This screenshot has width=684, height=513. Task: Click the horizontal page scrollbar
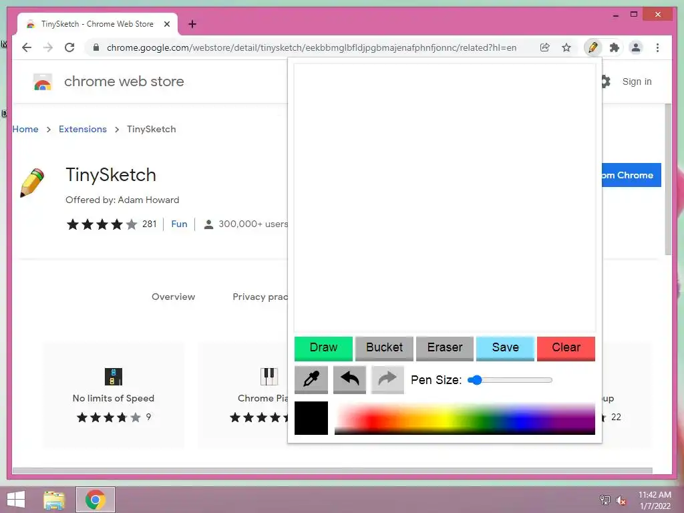click(x=333, y=471)
